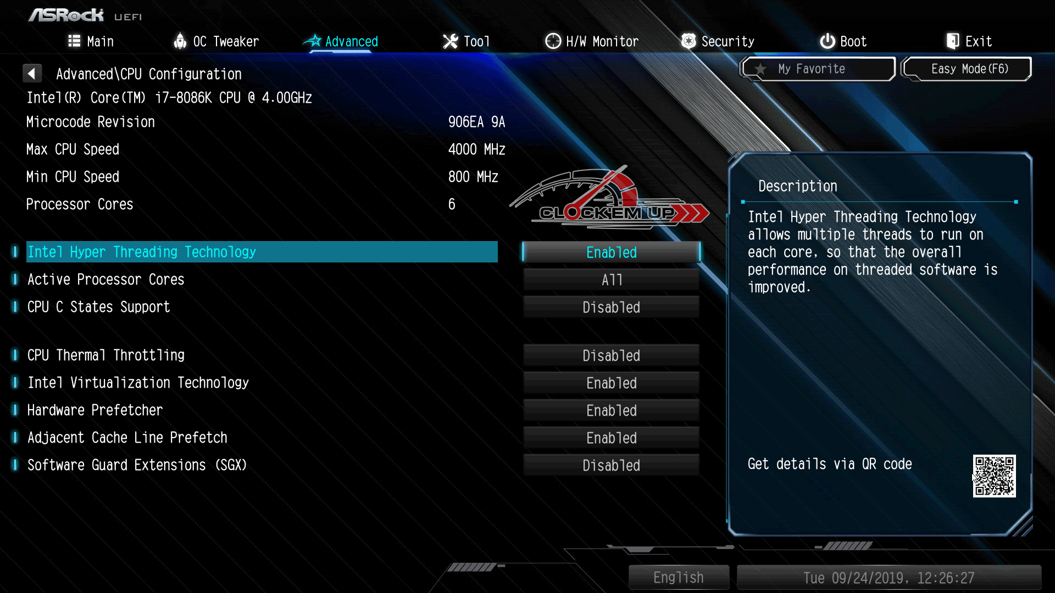Toggle Intel Hyper Threading Technology setting
This screenshot has width=1055, height=593.
[611, 252]
